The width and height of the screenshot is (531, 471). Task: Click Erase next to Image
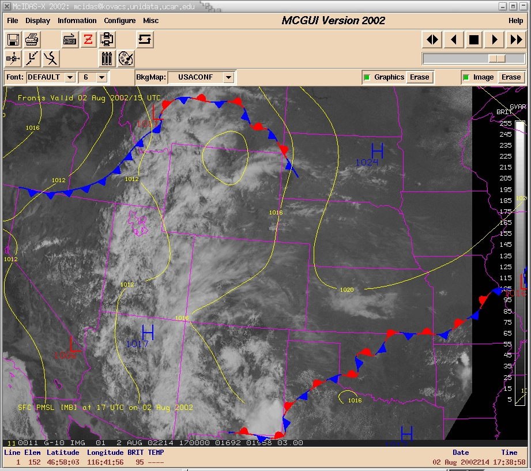pyautogui.click(x=511, y=77)
